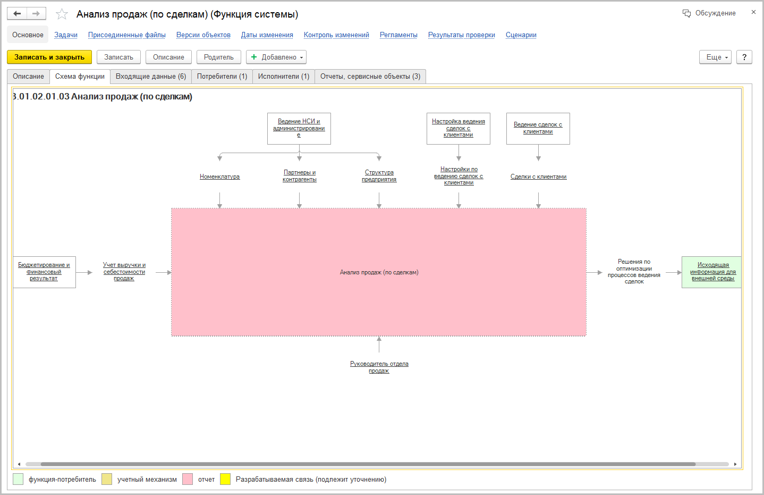Open Сделки с клиентами diagram link

[x=538, y=177]
